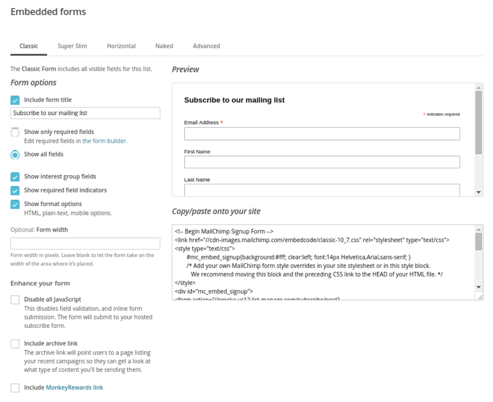
Task: Select Show only required fields
Action: pyautogui.click(x=14, y=132)
